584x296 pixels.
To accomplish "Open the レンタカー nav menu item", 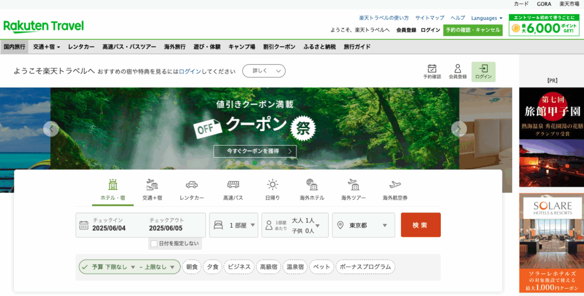I will coord(81,47).
